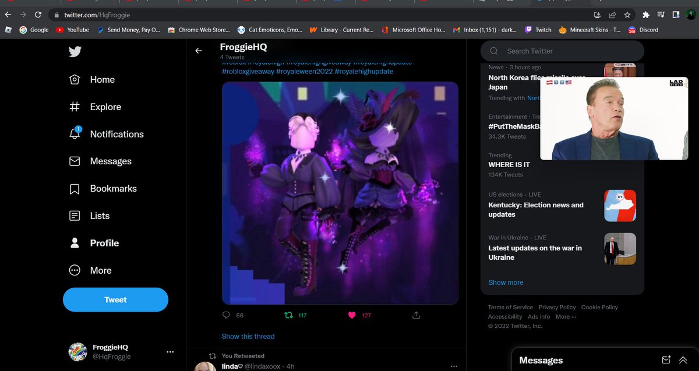The width and height of the screenshot is (699, 371).
Task: Click the Profile person icon
Action: tap(75, 243)
